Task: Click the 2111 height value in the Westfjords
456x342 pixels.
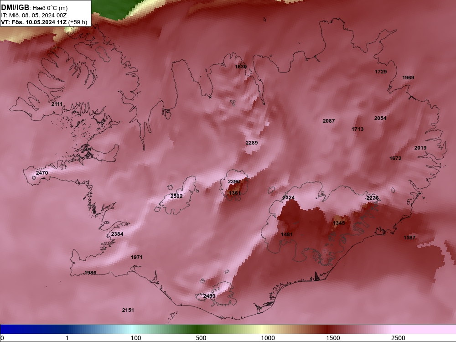Action: [x=57, y=104]
